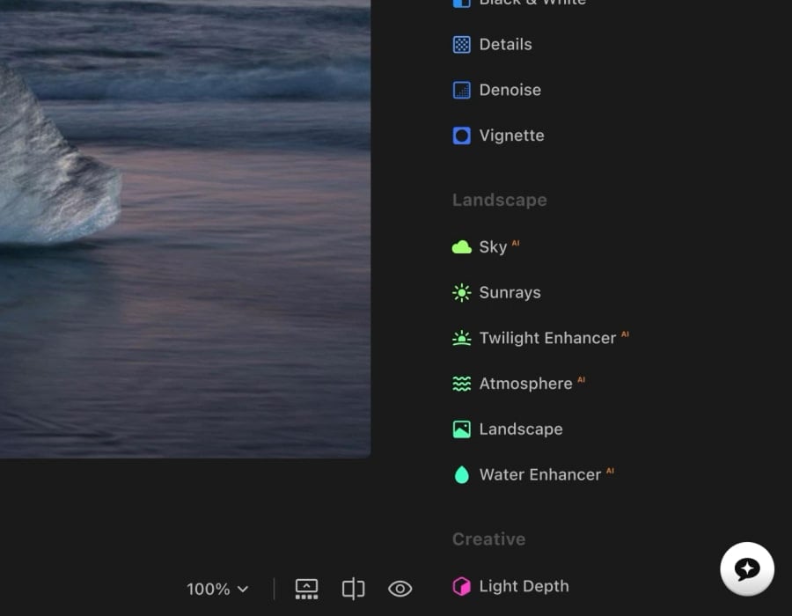The image size is (792, 616).
Task: Open the Denoise tool
Action: coord(462,89)
